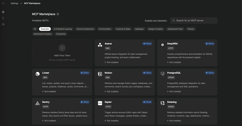Click the Official badge on the DeepWiki card
242x126 pixels.
210,44
